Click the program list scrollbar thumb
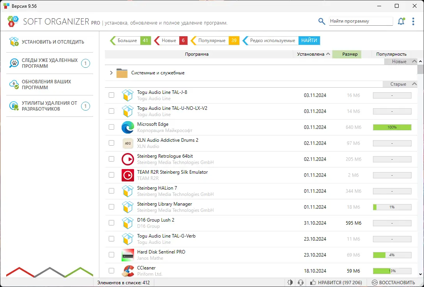 point(420,69)
